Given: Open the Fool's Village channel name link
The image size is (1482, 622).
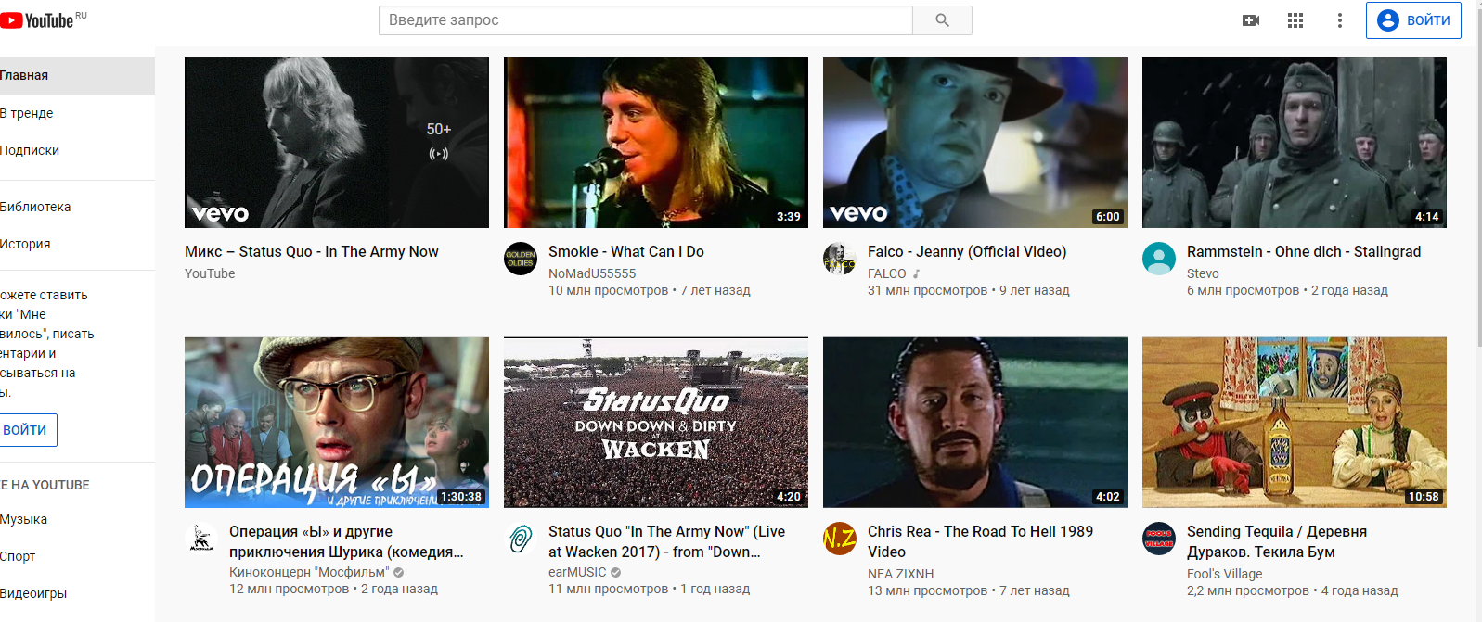Looking at the screenshot, I should (1225, 574).
